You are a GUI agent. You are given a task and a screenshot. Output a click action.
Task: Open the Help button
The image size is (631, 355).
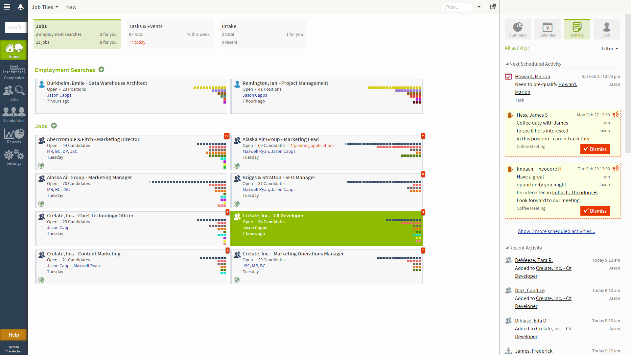(x=14, y=335)
